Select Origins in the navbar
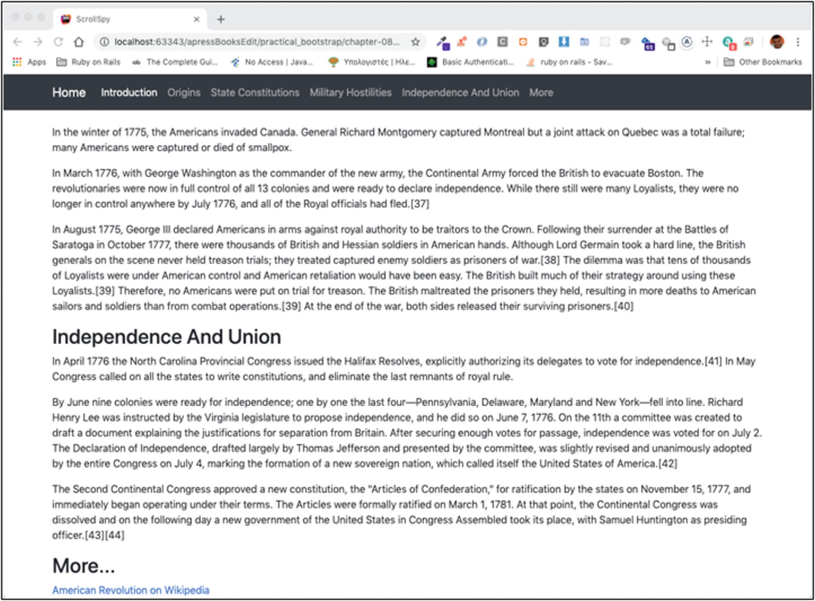The height and width of the screenshot is (601, 815). 184,93
